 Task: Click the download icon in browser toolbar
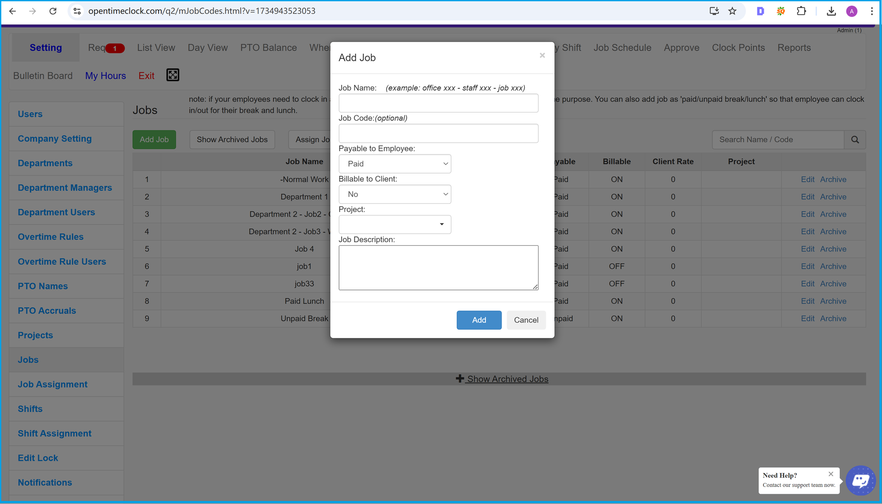tap(833, 11)
